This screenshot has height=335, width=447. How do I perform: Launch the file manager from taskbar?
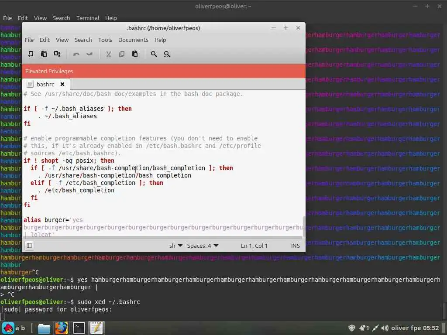pos(44,328)
